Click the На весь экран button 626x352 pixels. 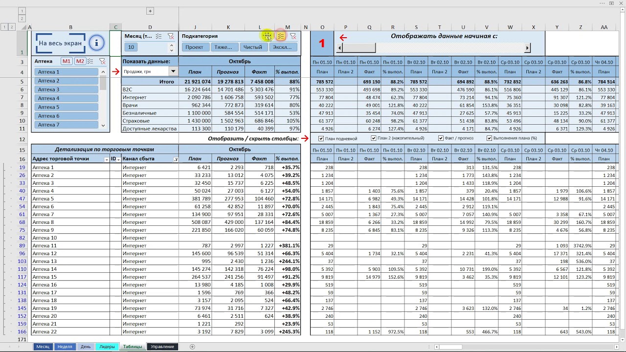tap(60, 44)
